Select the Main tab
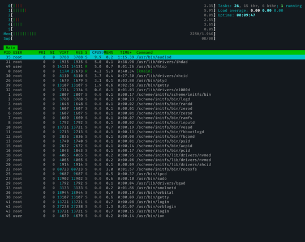The height and width of the screenshot is (242, 305). [x=11, y=48]
